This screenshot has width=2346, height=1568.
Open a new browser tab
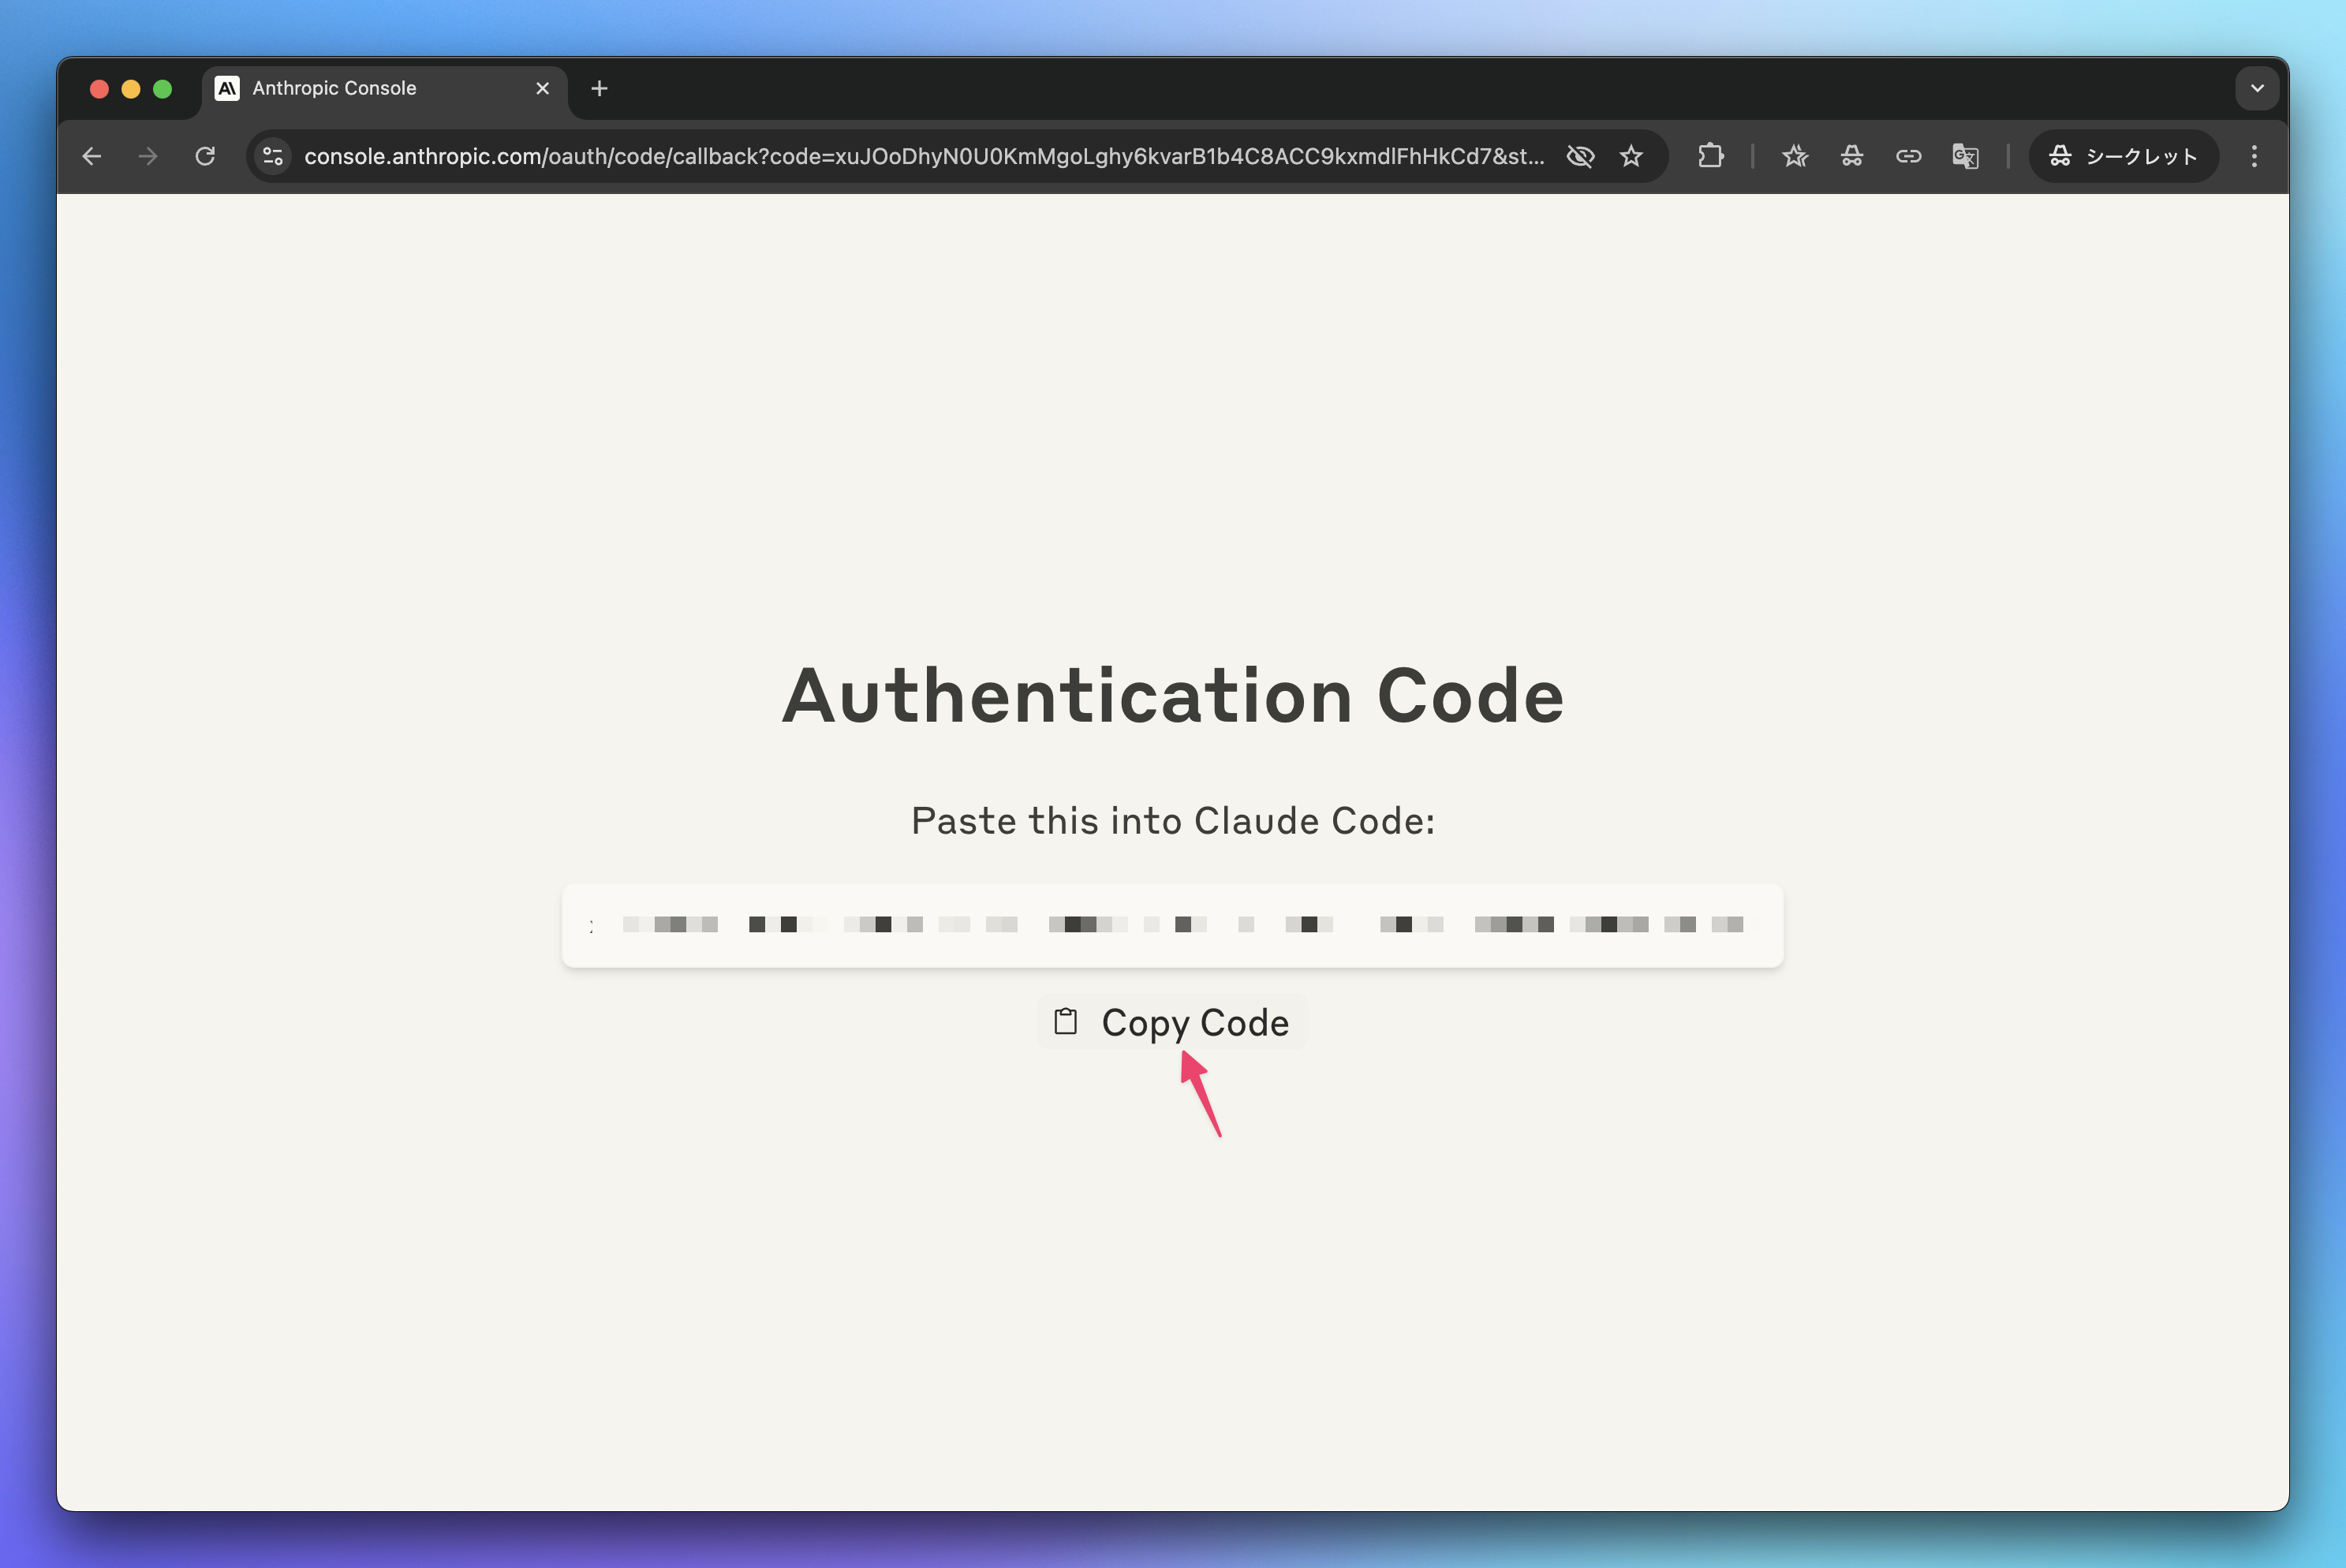click(599, 89)
